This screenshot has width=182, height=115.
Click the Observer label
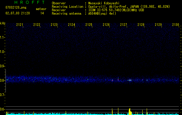pyautogui.click(x=59, y=3)
